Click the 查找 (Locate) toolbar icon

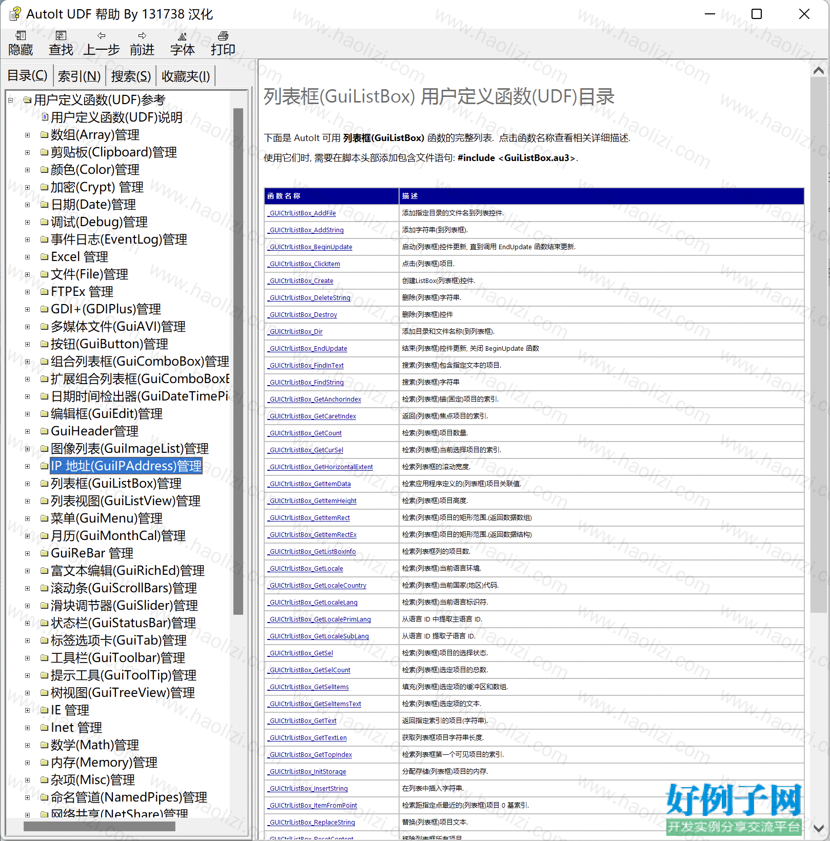coord(61,36)
